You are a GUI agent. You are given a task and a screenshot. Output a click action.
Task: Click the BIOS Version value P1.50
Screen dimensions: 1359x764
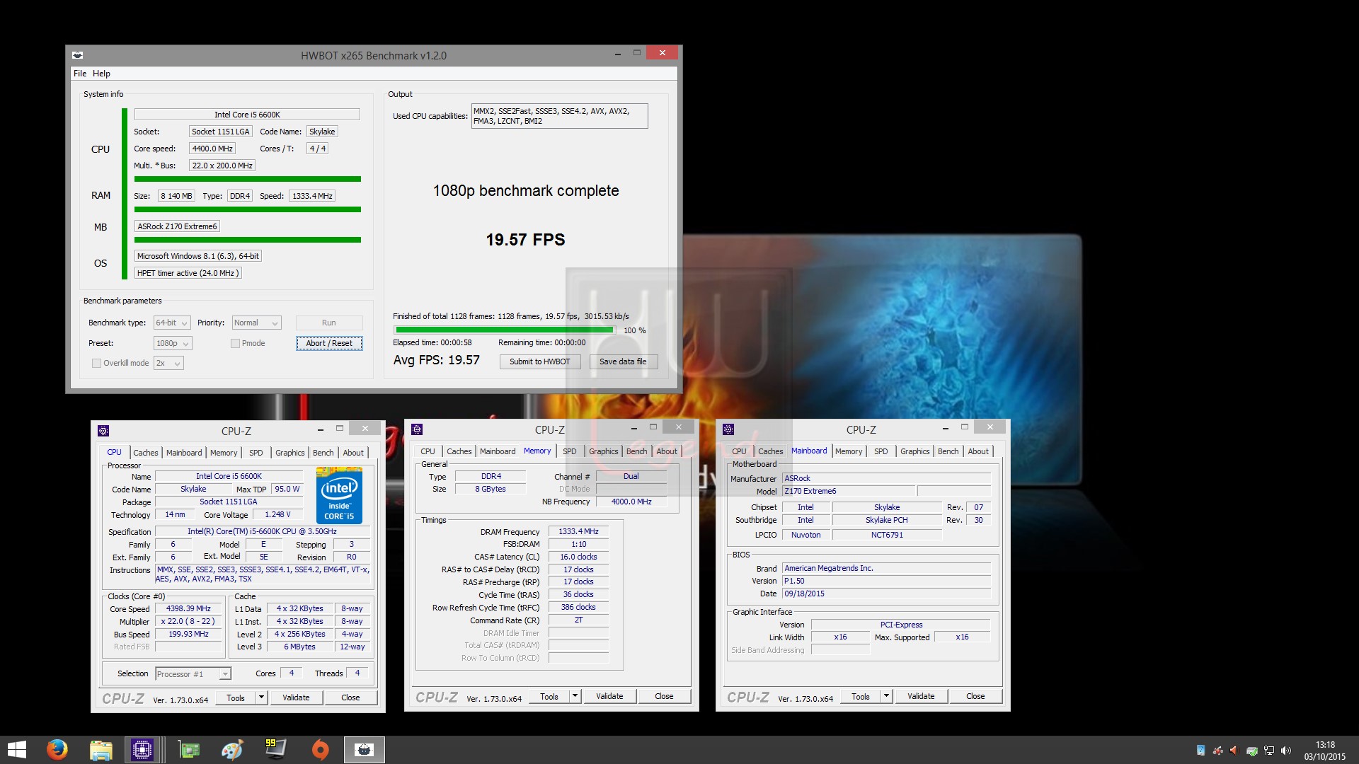pos(886,581)
